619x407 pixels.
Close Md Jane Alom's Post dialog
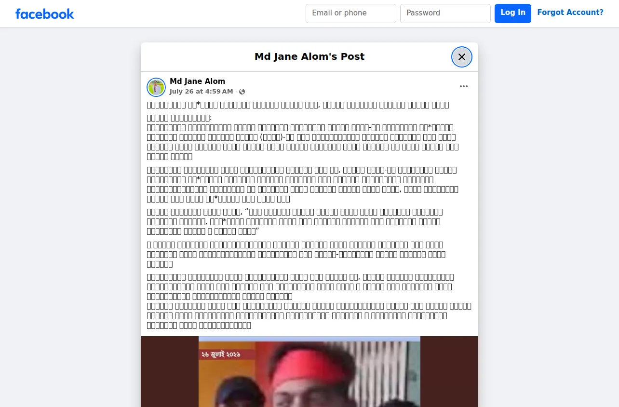462,57
